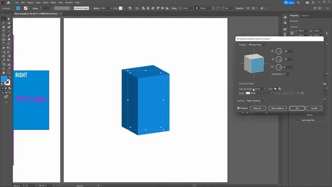Select the Magic Wand tool
The height and width of the screenshot is (187, 332).
(4, 23)
